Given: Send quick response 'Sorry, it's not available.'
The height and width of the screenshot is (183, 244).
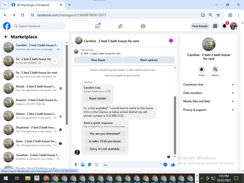Looking at the screenshot, I should point(105,149).
